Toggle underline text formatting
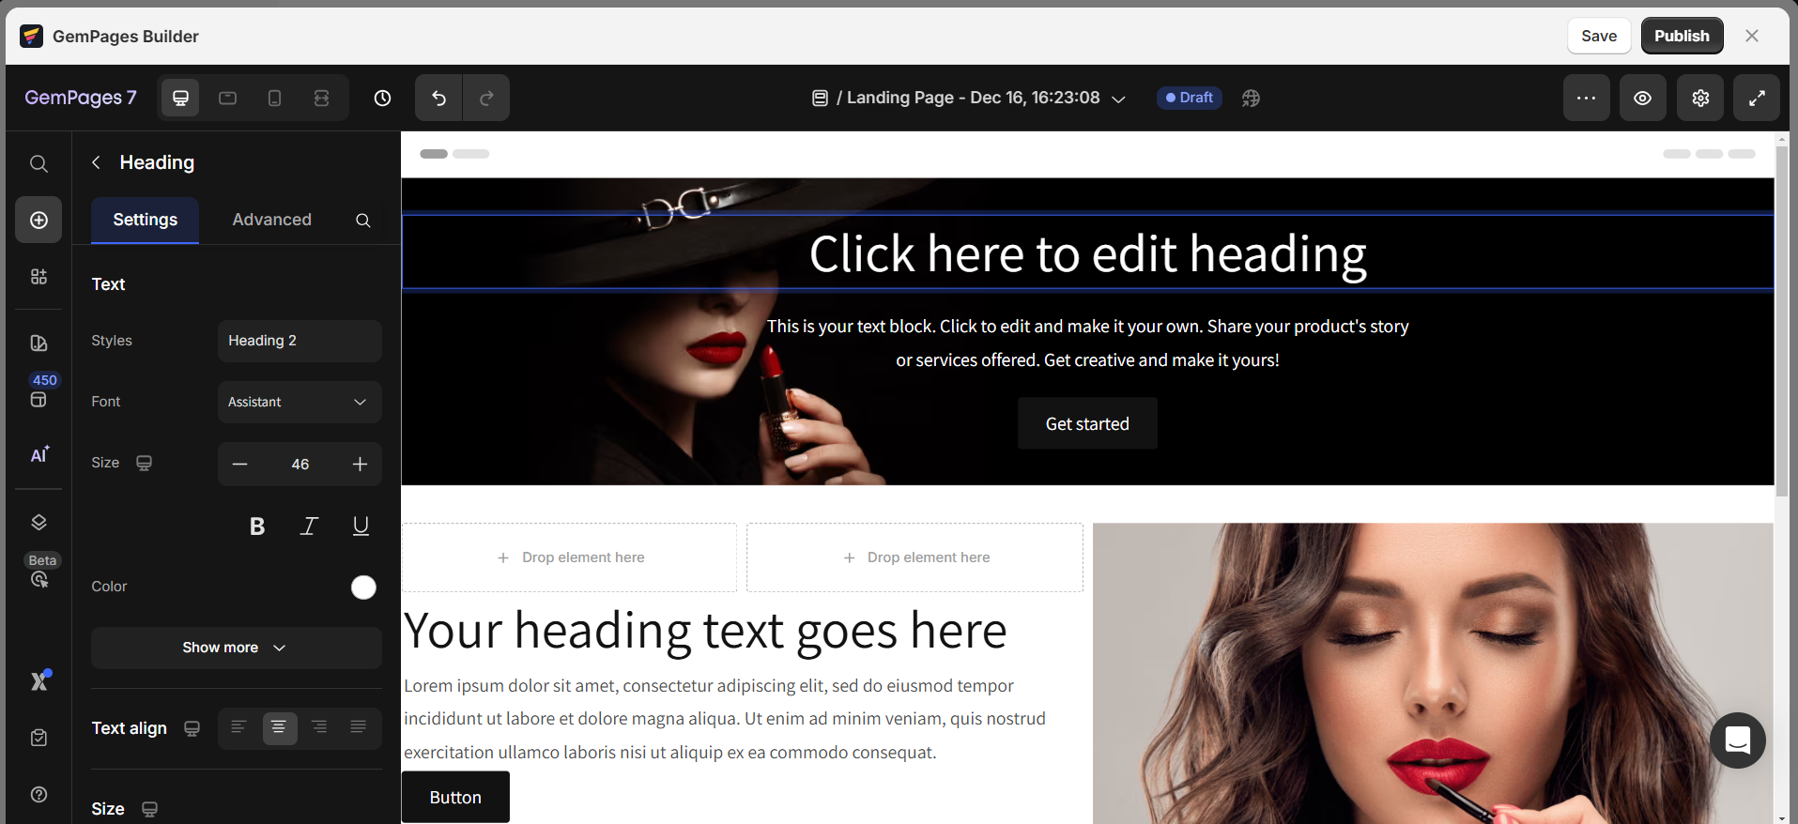This screenshot has height=824, width=1798. click(361, 526)
